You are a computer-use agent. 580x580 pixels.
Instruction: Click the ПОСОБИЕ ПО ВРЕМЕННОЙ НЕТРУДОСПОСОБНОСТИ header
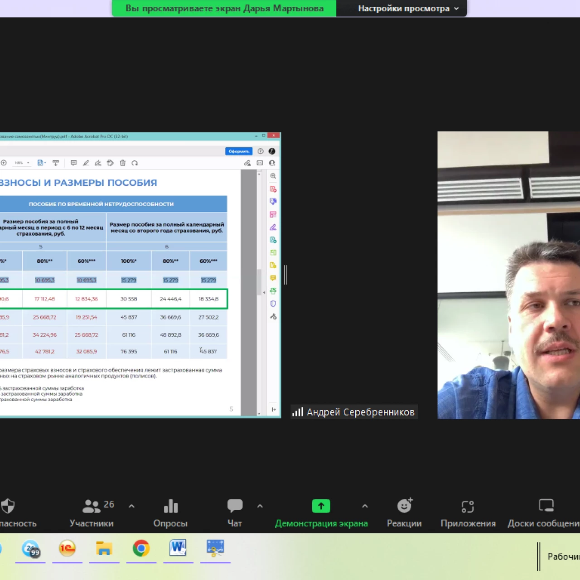coord(101,204)
